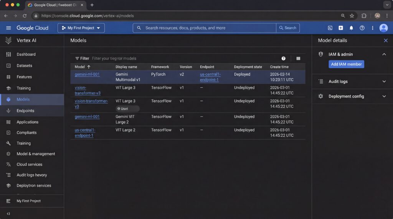This screenshot has width=393, height=219.
Task: Click the Create time column header
Action: point(279,67)
